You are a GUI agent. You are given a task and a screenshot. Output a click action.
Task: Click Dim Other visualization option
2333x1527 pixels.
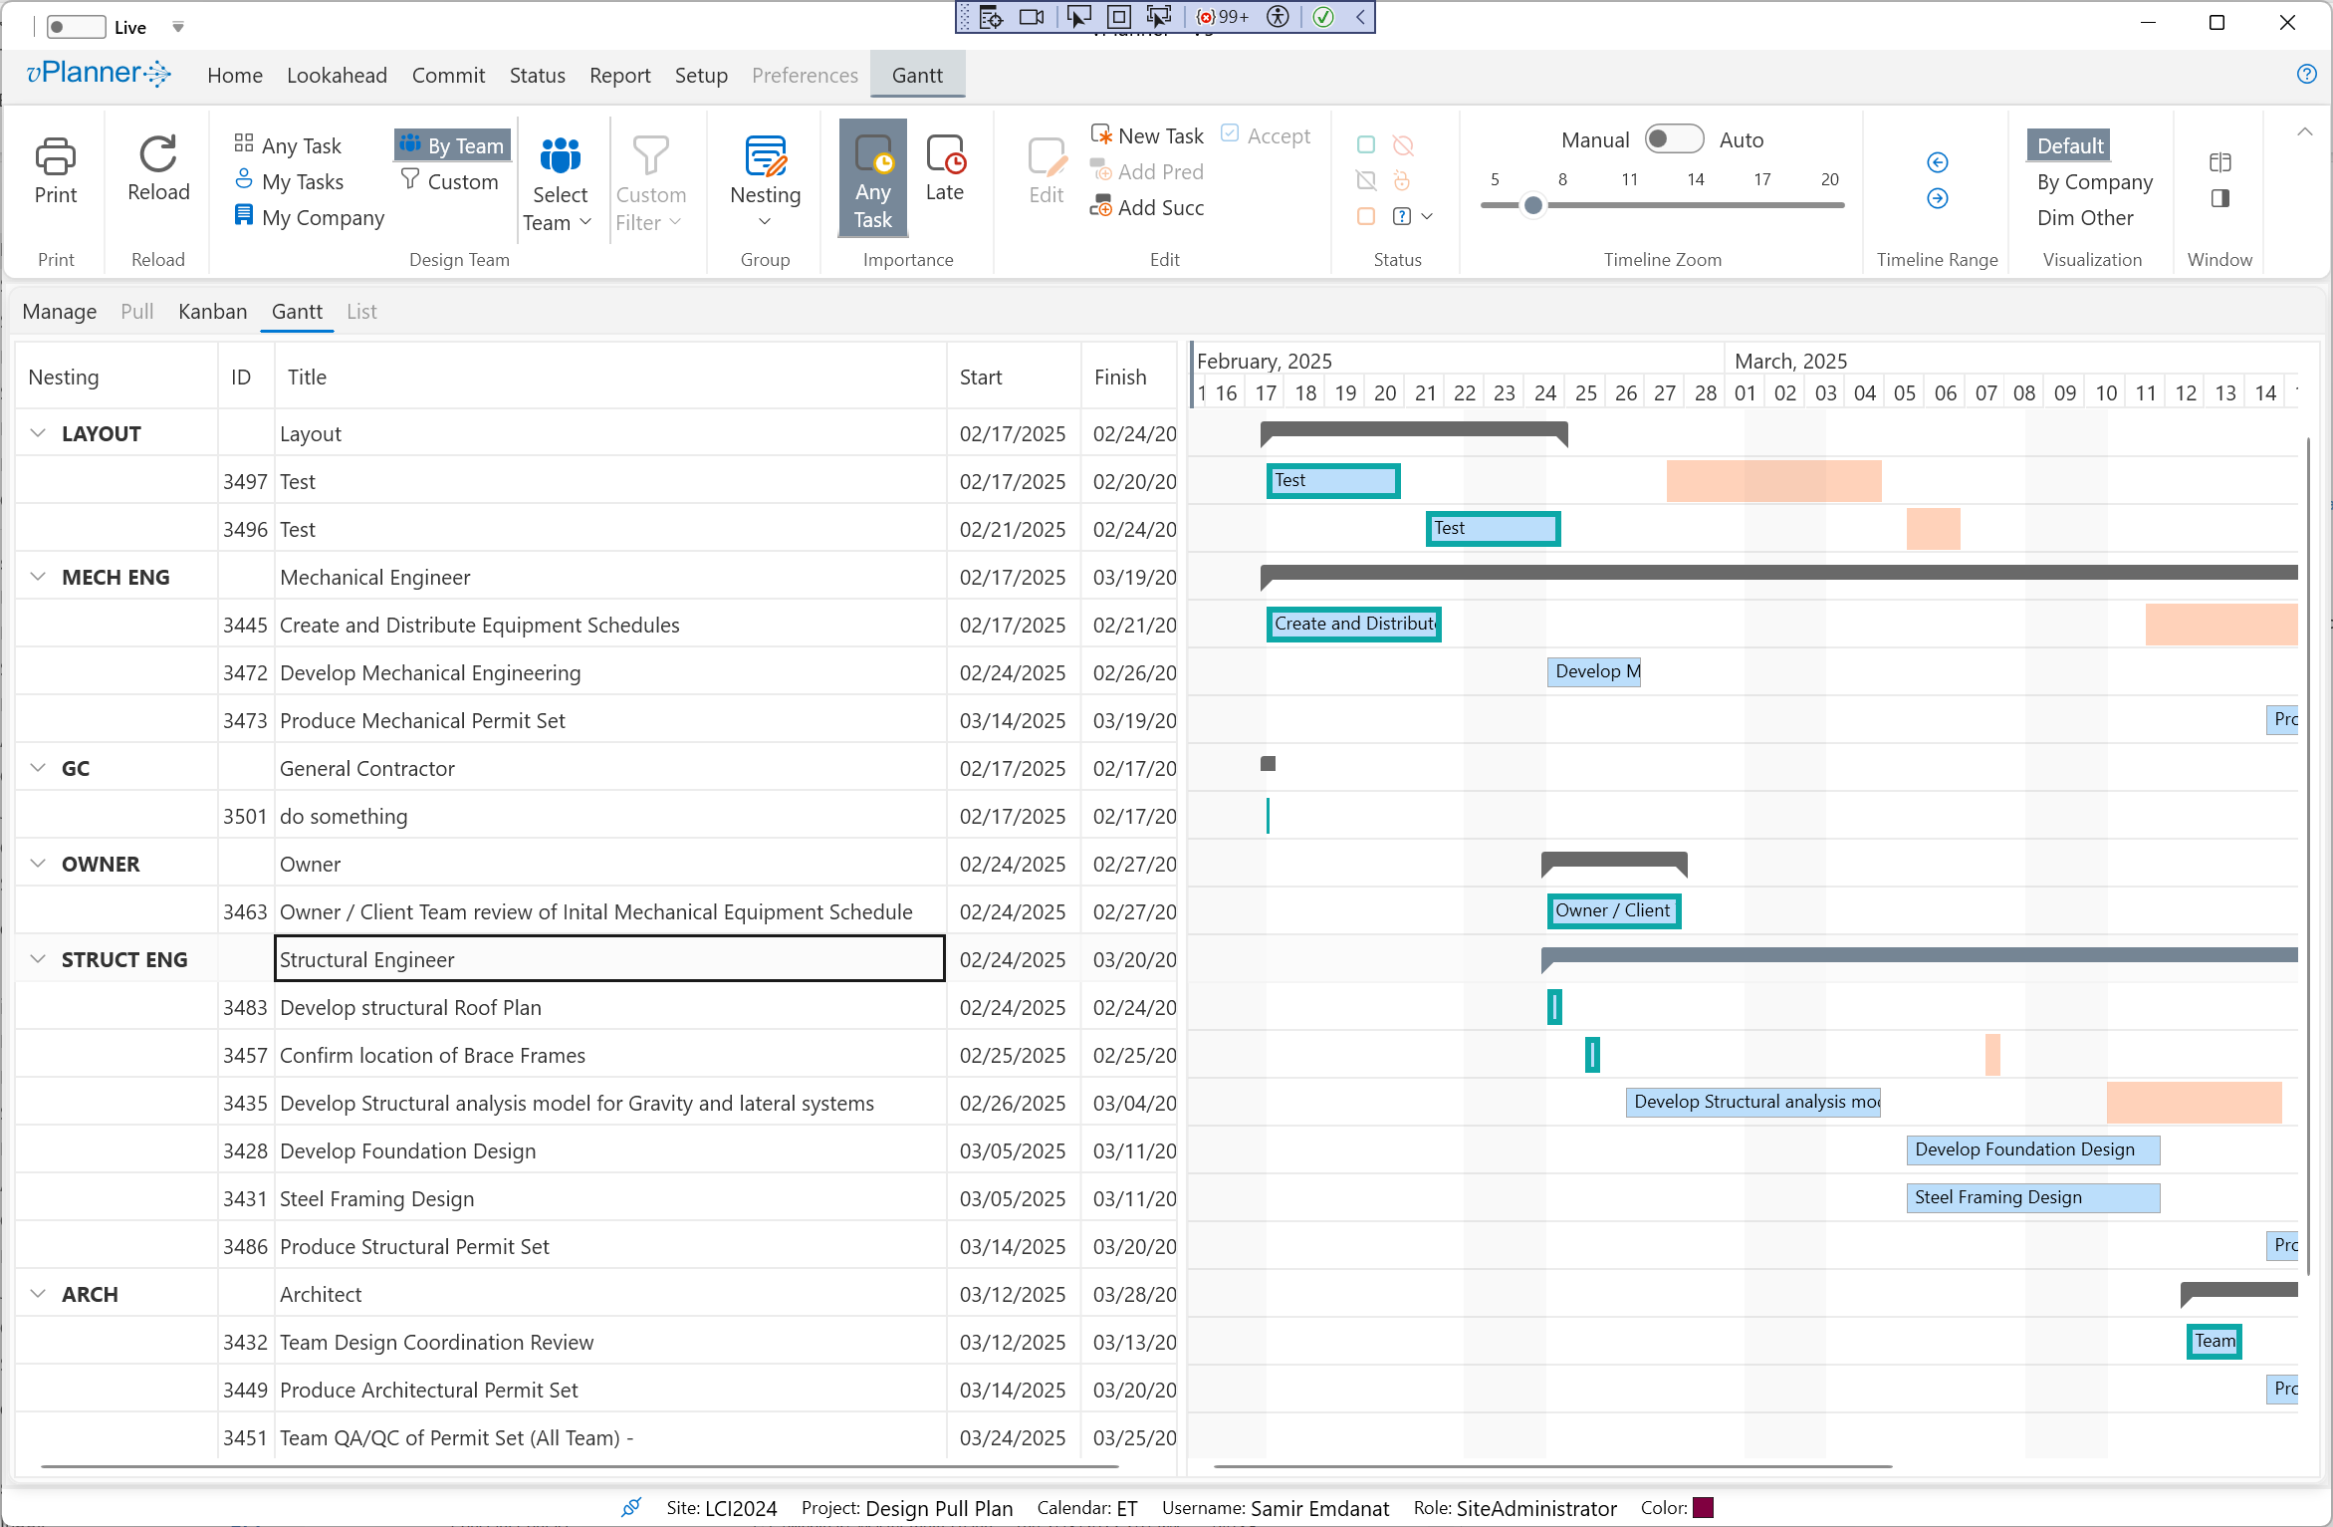pos(2084,217)
